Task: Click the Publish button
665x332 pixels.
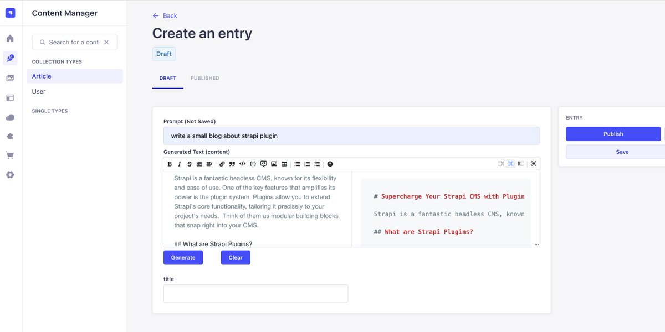Action: tap(613, 134)
